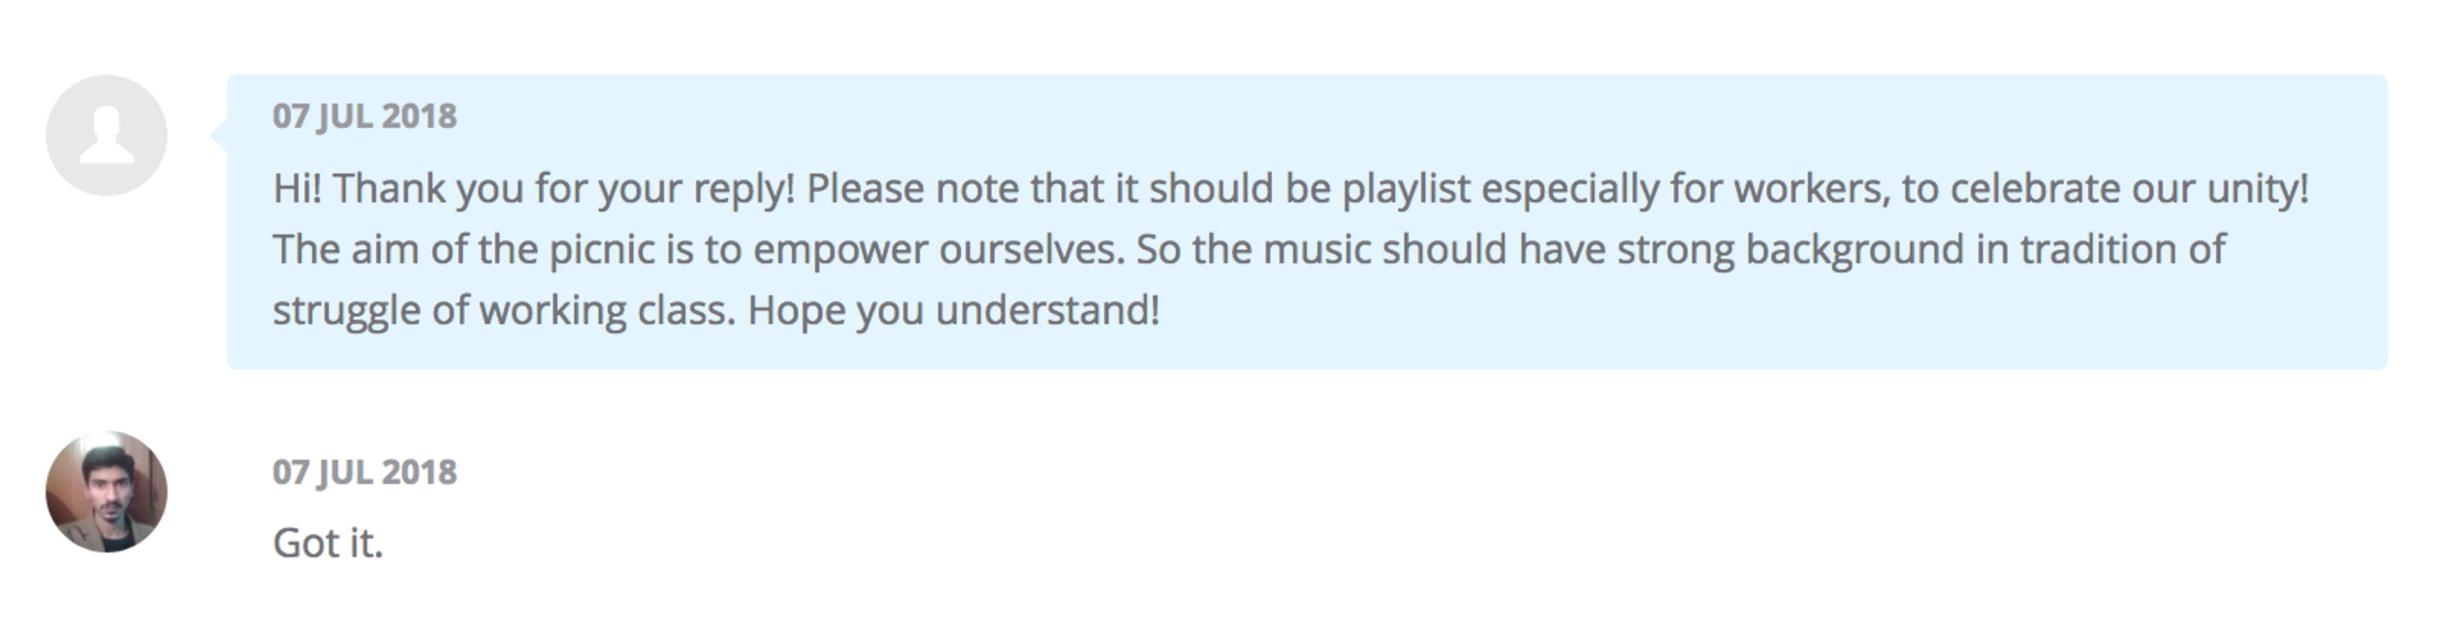Click the person silhouette in placeholder avatar
Screen dimensions: 2440x621
(x=106, y=136)
